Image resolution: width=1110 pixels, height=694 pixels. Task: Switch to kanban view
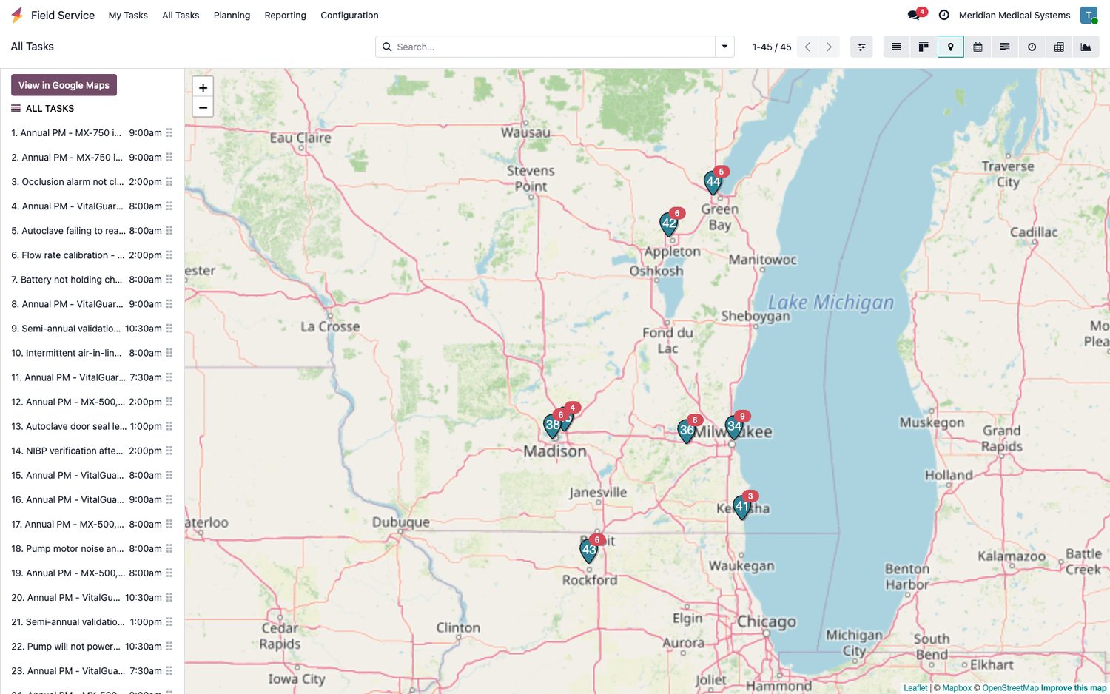[924, 47]
